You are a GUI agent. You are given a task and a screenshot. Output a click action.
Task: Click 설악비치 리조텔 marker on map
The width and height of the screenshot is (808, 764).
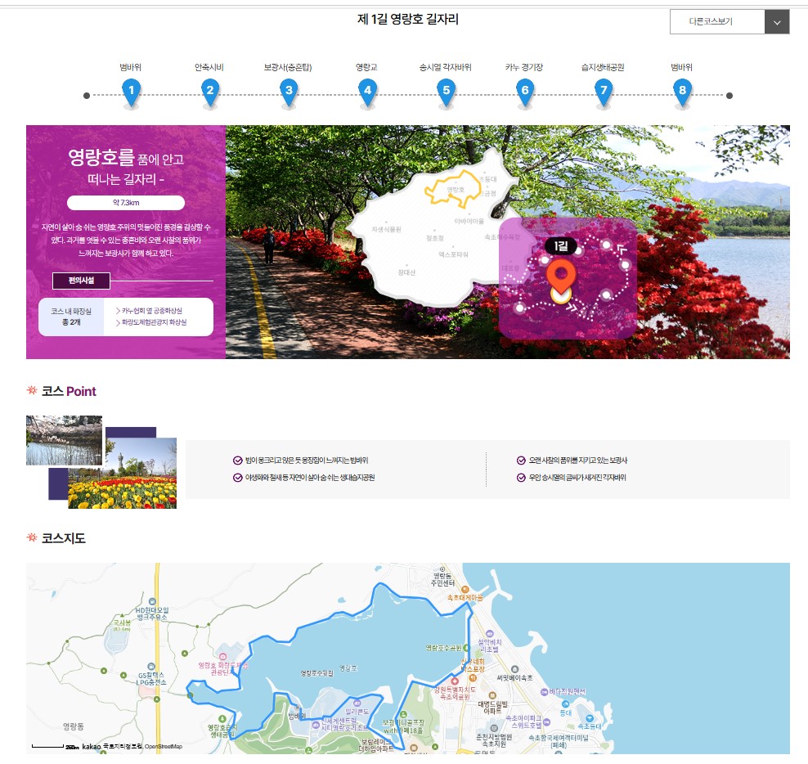point(490,634)
